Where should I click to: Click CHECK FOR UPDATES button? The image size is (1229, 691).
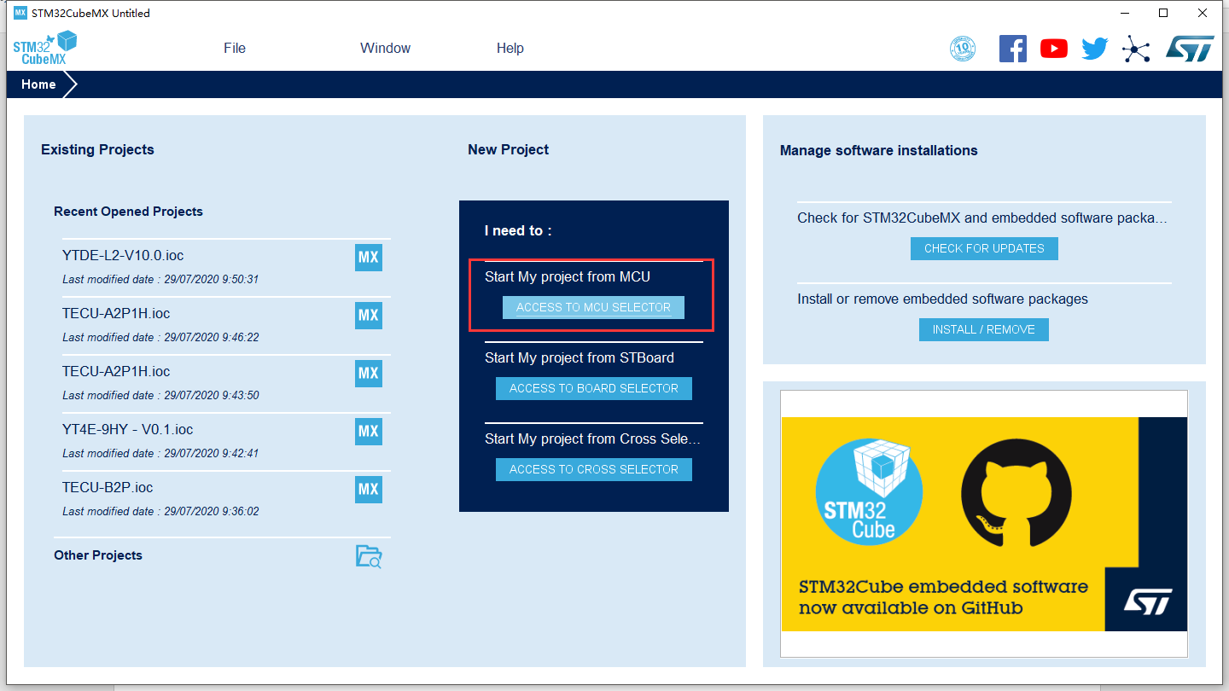(x=984, y=248)
